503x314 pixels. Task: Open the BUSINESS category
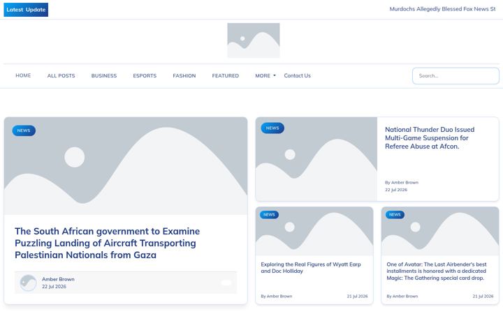click(x=104, y=76)
